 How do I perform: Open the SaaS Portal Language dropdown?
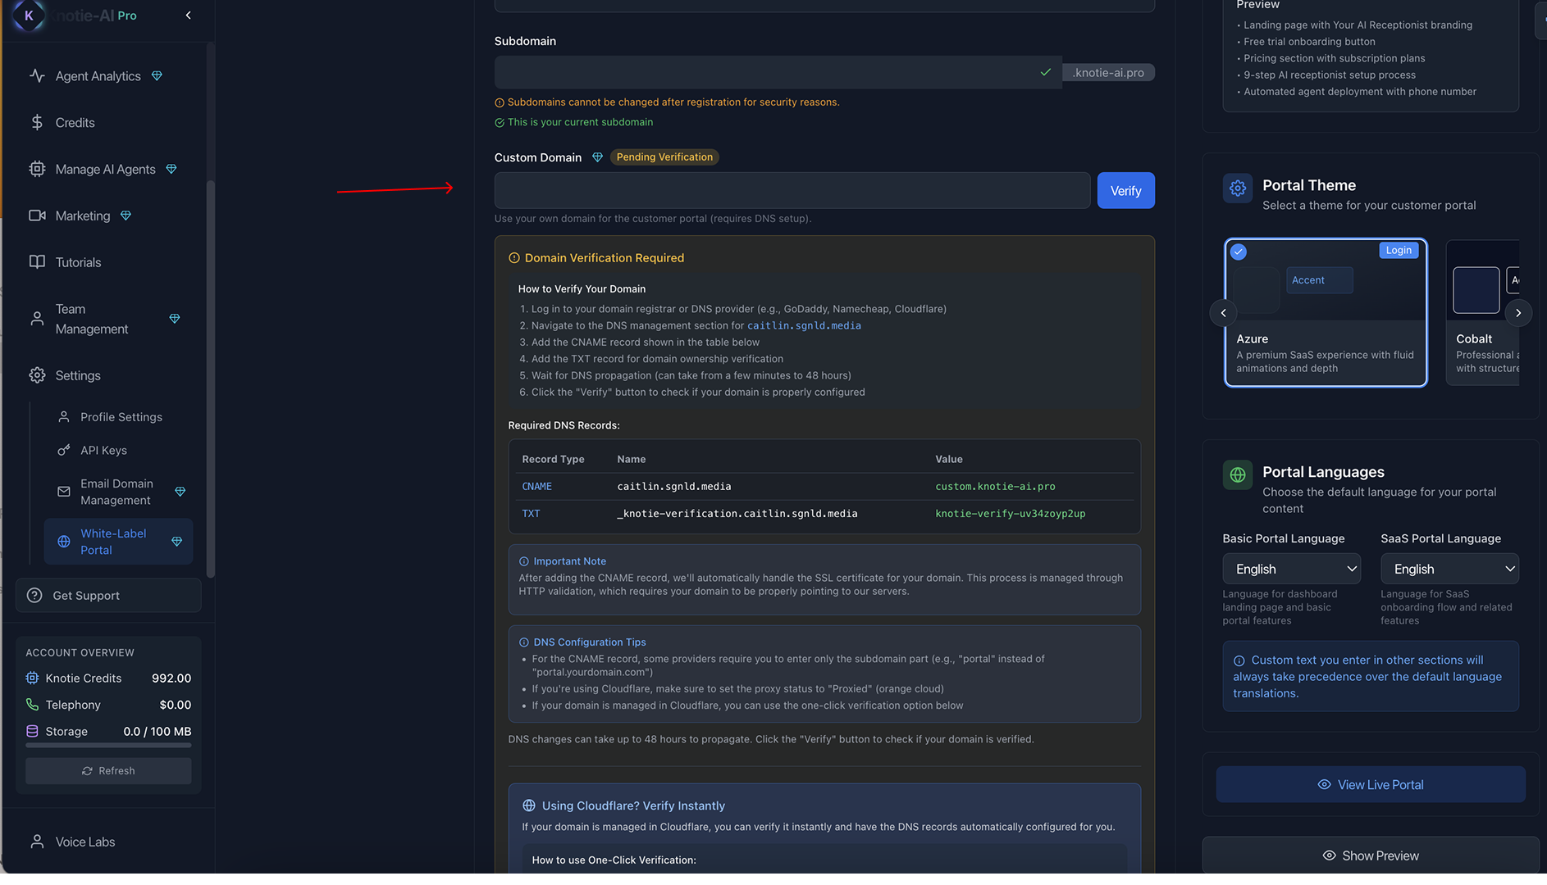(x=1449, y=570)
